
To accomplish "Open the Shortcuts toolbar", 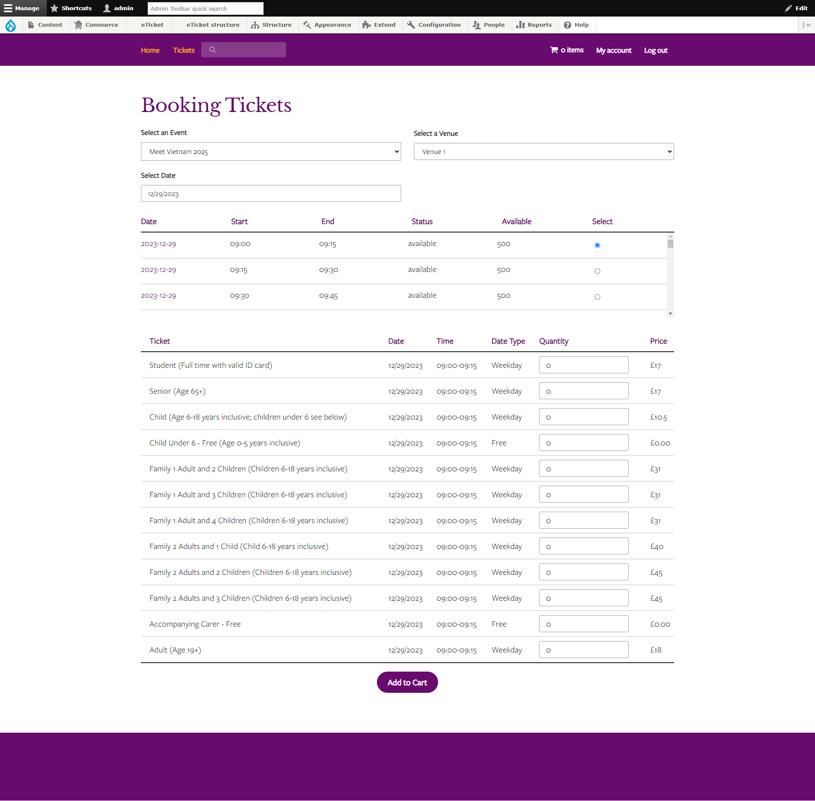I will pyautogui.click(x=71, y=8).
